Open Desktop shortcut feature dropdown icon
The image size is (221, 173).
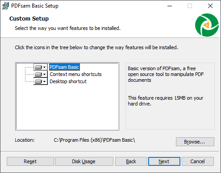click(x=41, y=81)
